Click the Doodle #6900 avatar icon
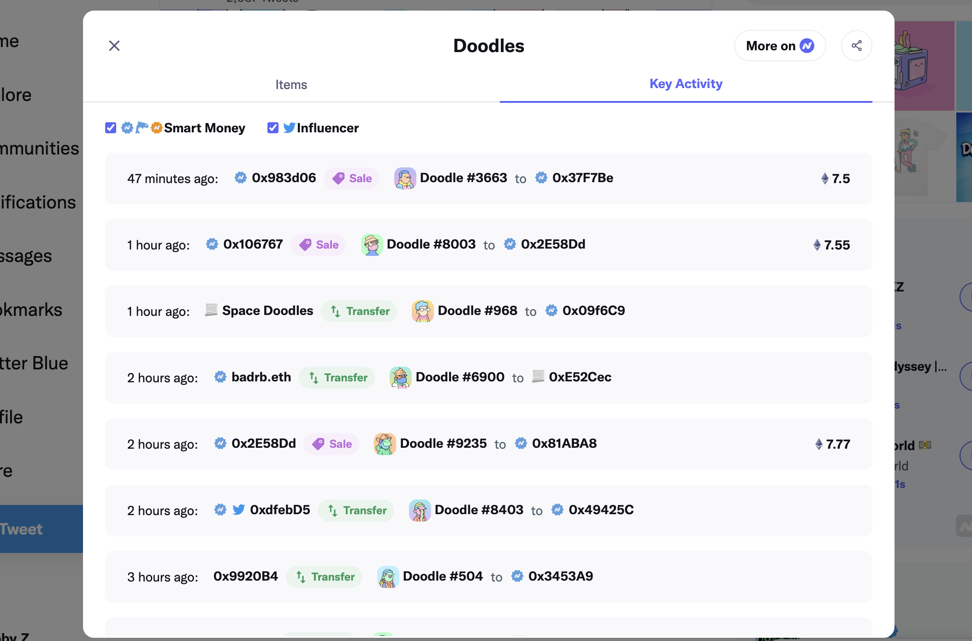The width and height of the screenshot is (972, 641). click(x=400, y=378)
